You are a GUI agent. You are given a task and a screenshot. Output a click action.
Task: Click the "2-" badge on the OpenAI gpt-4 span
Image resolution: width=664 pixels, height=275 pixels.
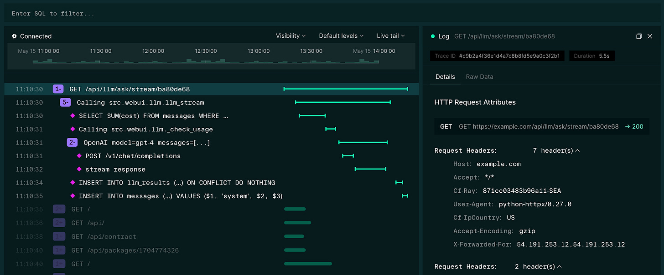pos(72,142)
